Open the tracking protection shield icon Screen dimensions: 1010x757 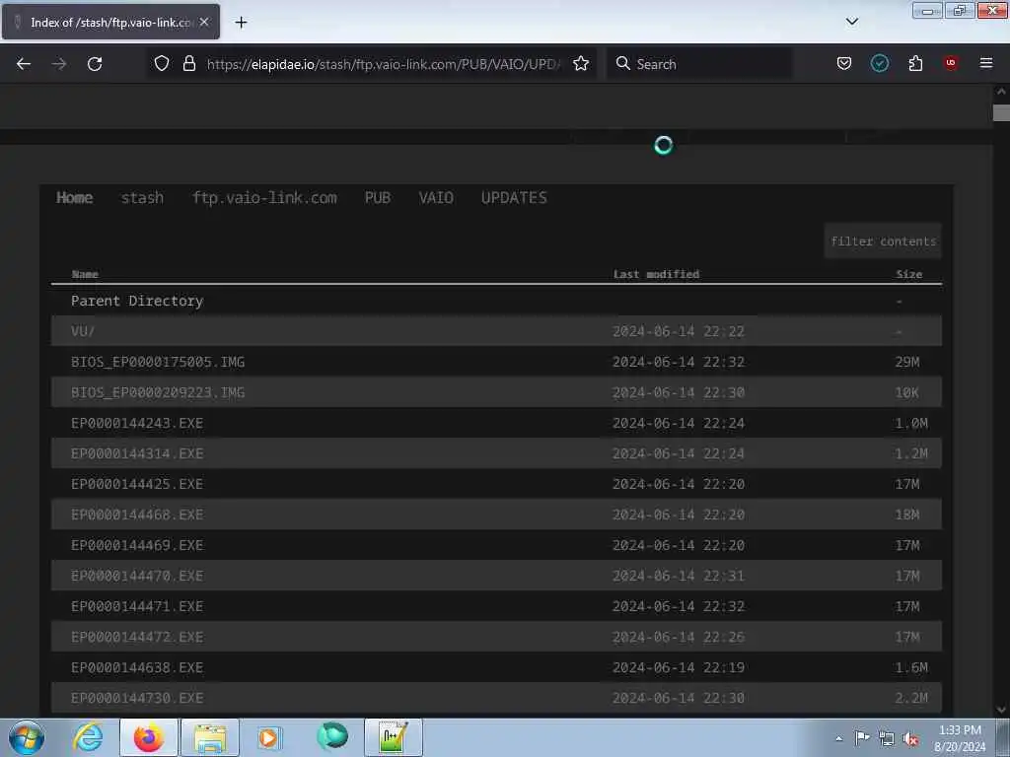click(162, 63)
